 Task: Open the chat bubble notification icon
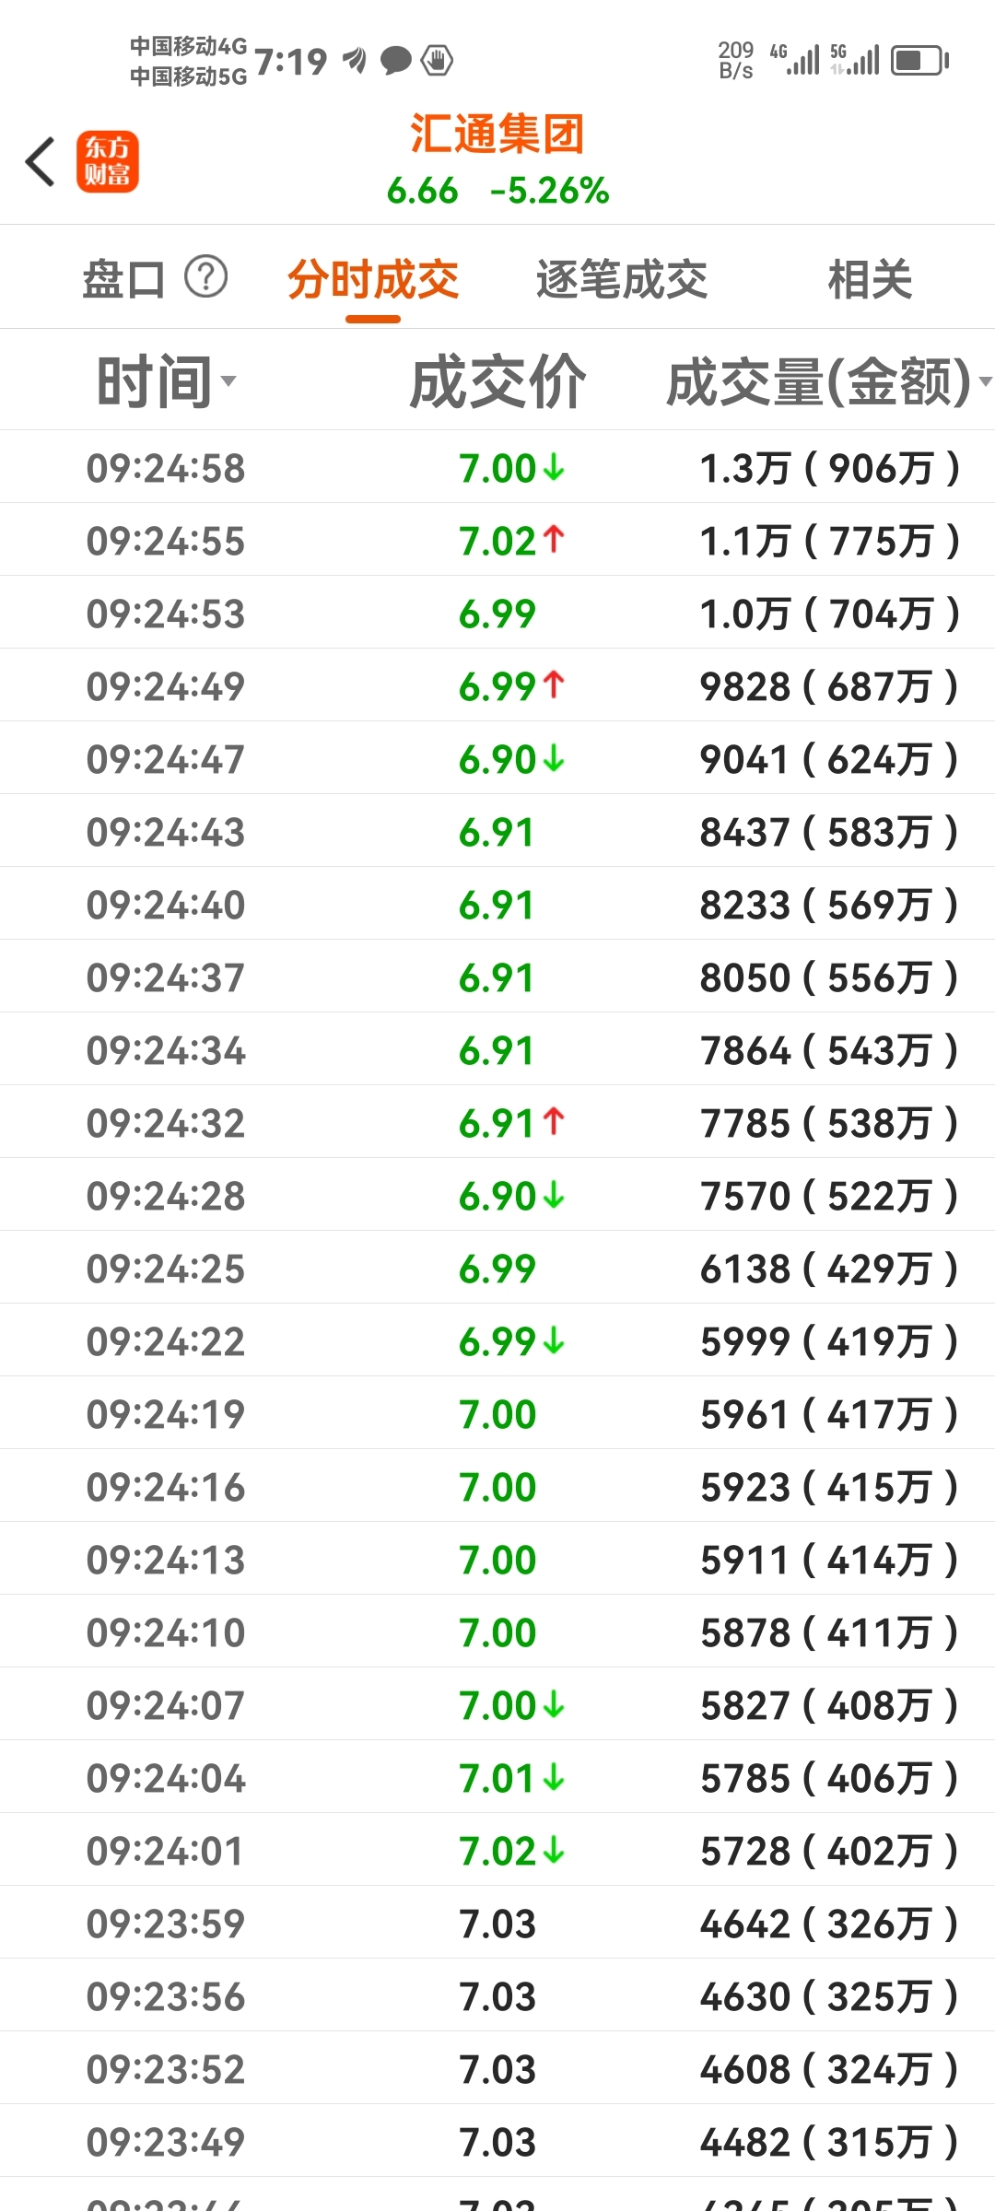pyautogui.click(x=396, y=61)
